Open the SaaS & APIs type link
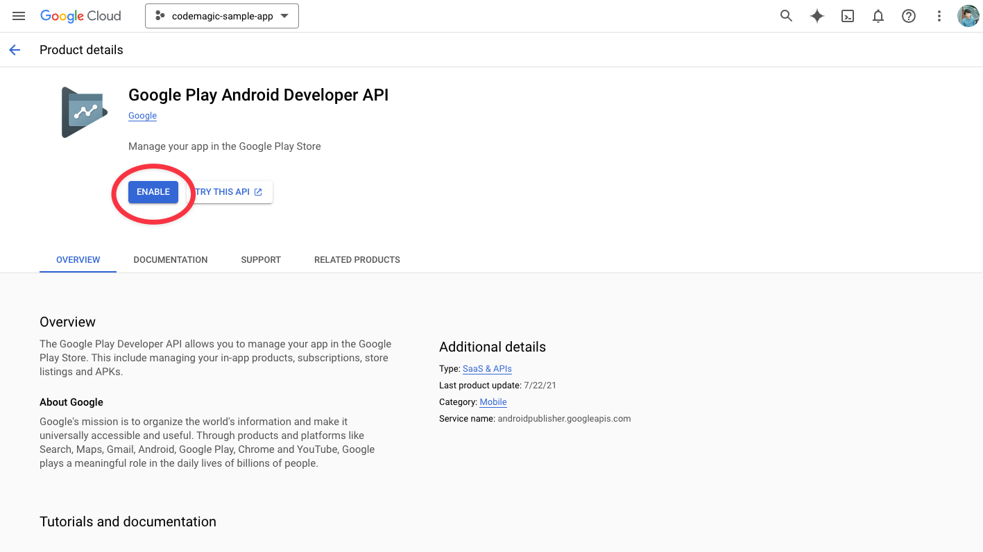 point(487,369)
